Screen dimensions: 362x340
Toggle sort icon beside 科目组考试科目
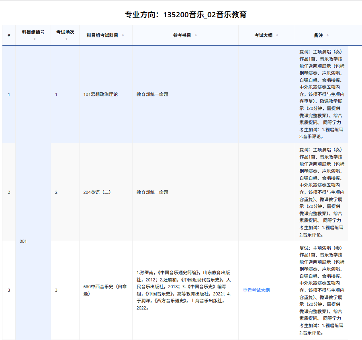(123, 35)
